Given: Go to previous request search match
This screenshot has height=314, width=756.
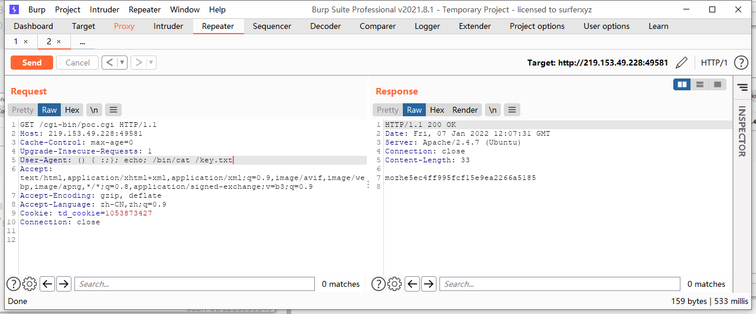Looking at the screenshot, I should (x=47, y=284).
